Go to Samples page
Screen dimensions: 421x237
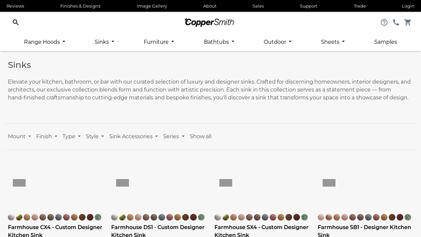pos(385,42)
